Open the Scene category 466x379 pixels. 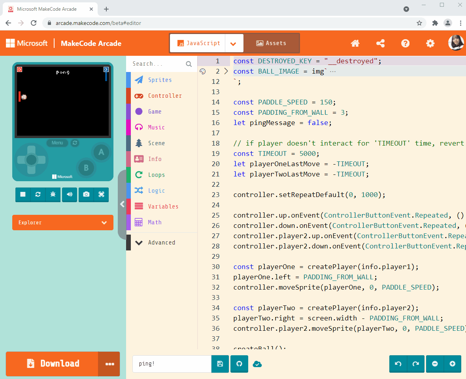tap(162, 143)
